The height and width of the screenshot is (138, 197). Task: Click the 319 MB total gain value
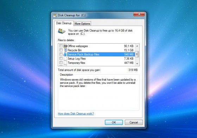click(x=133, y=70)
